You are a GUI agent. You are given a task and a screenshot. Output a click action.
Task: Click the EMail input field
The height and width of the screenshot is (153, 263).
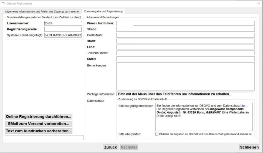coord(186,59)
